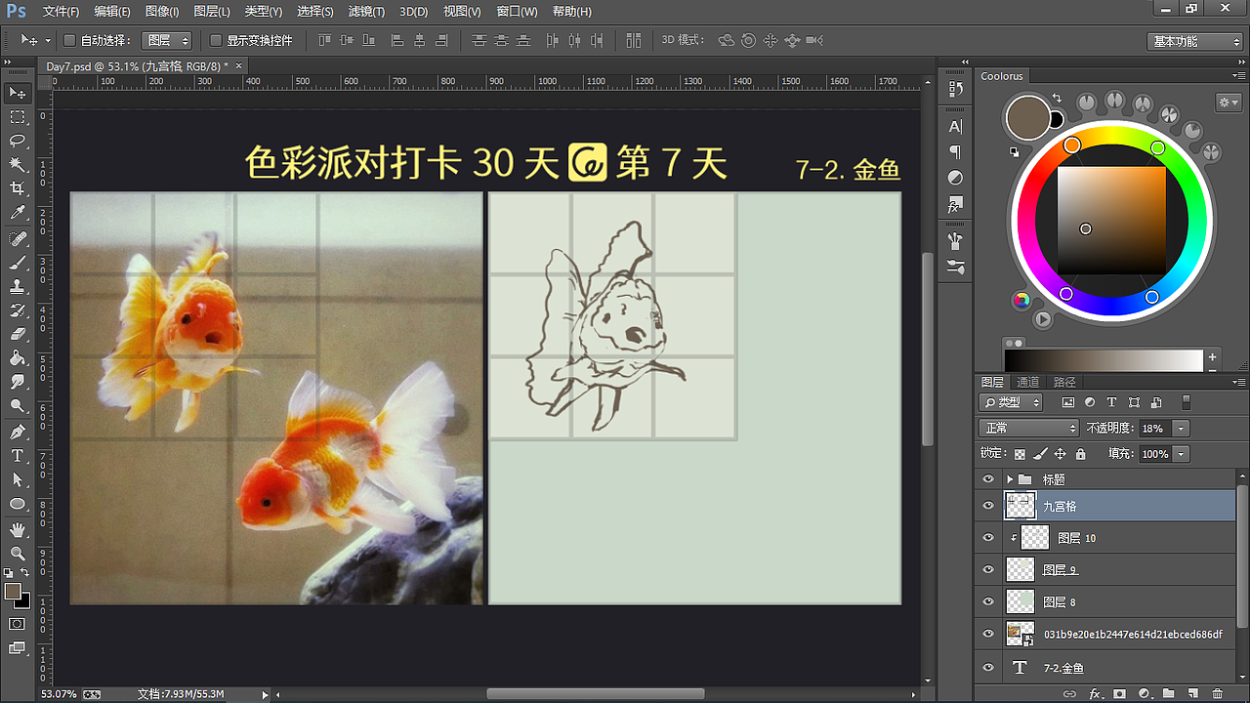Open the opacity slider dropdown arrow

click(1182, 429)
